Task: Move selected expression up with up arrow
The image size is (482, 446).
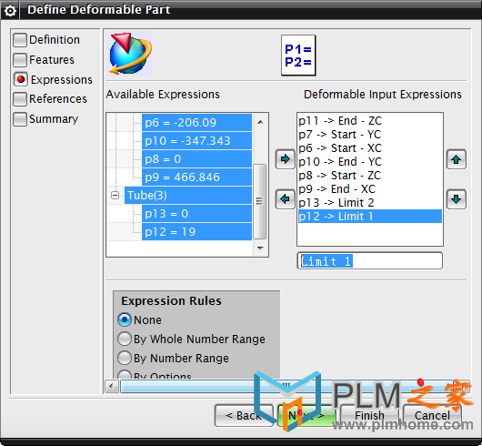Action: coord(457,159)
